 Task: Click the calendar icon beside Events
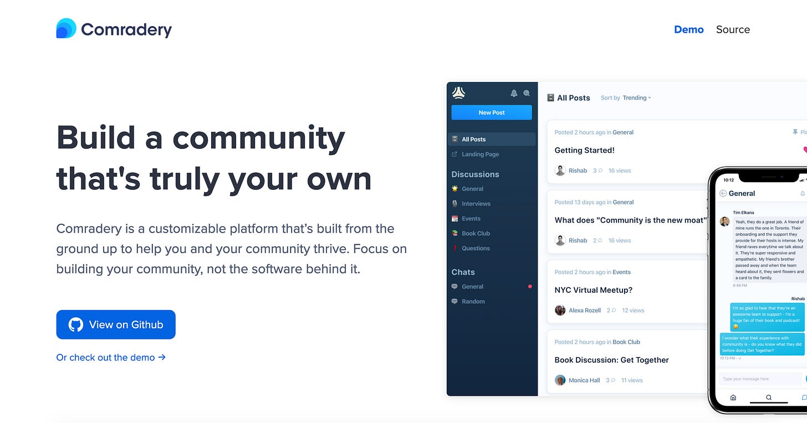pos(454,219)
